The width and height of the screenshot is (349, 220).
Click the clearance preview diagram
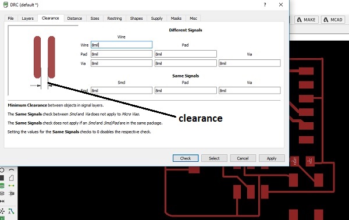pos(43,61)
